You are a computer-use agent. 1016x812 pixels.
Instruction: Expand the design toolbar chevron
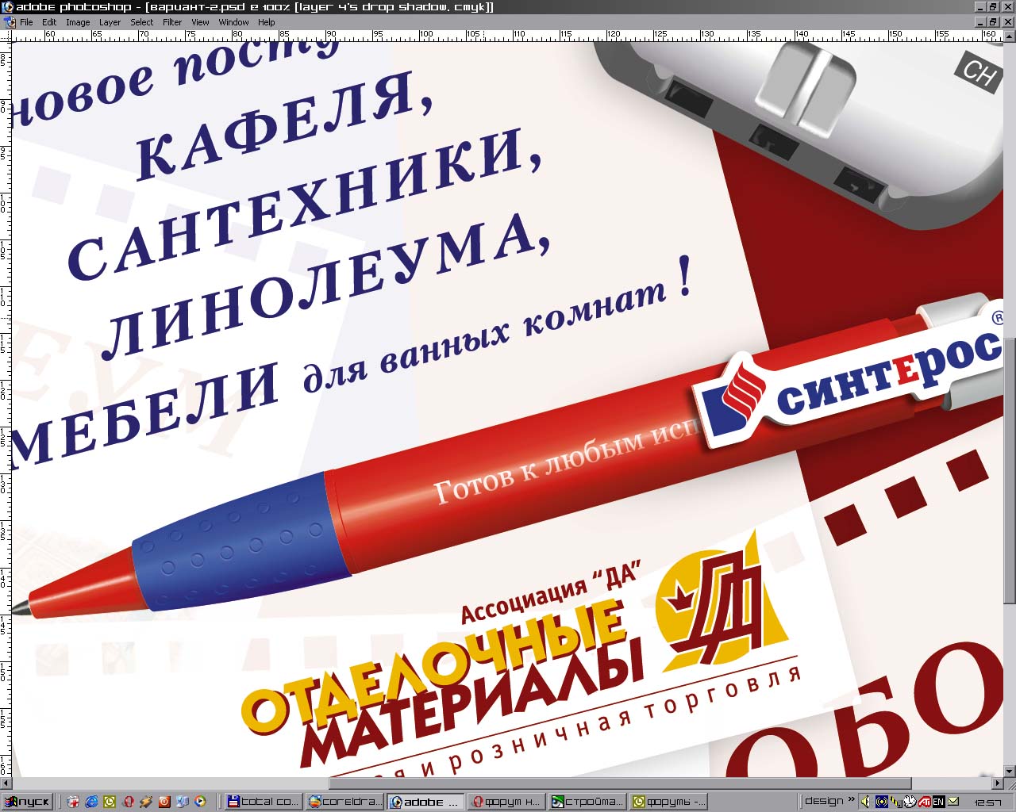click(852, 800)
